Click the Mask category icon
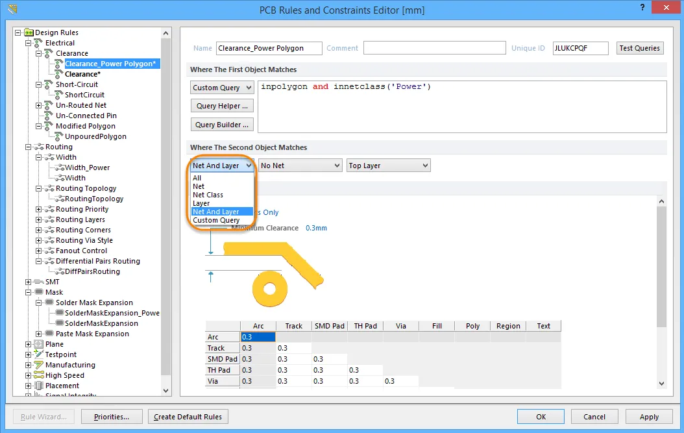Viewport: 684px width, 433px height. 39,292
